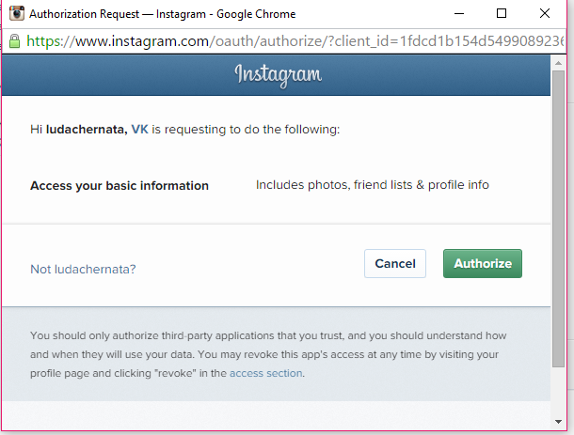Click the address bar URL

pos(295,41)
